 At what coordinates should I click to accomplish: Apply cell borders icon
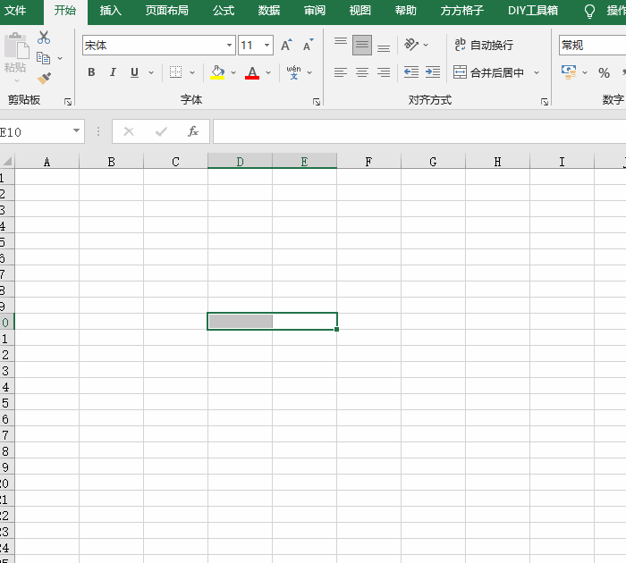point(175,72)
